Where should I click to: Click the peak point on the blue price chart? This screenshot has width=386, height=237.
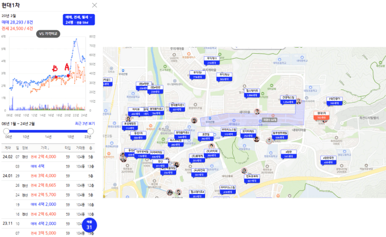(77, 39)
